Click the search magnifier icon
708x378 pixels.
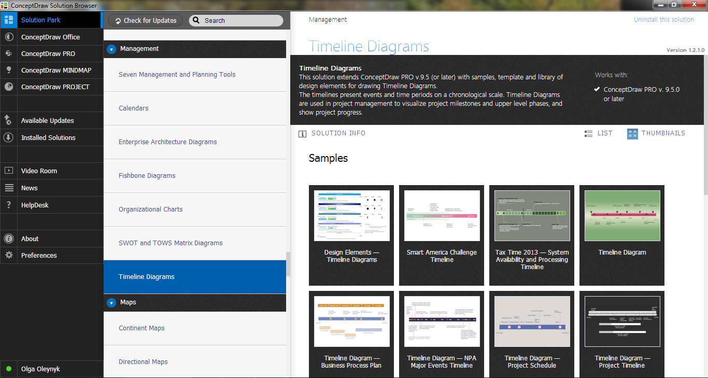click(x=196, y=21)
